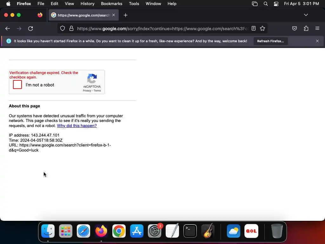Open tracking protection shield icon
Image resolution: width=325 pixels, height=244 pixels.
pos(63,28)
